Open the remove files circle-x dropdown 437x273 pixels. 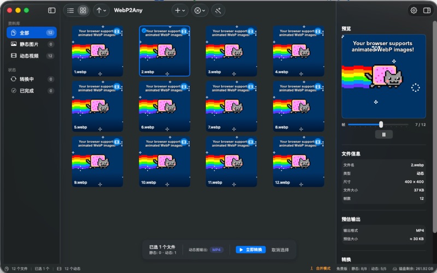[200, 10]
